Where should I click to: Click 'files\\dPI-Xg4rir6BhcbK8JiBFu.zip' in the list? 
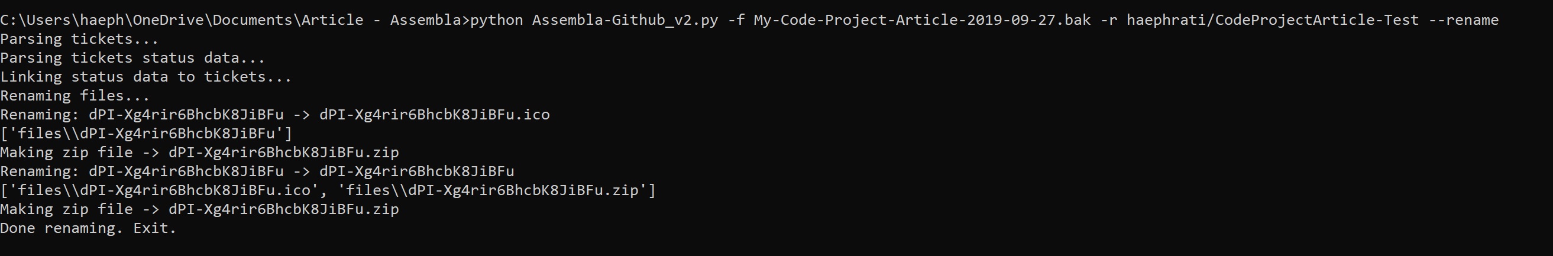492,190
